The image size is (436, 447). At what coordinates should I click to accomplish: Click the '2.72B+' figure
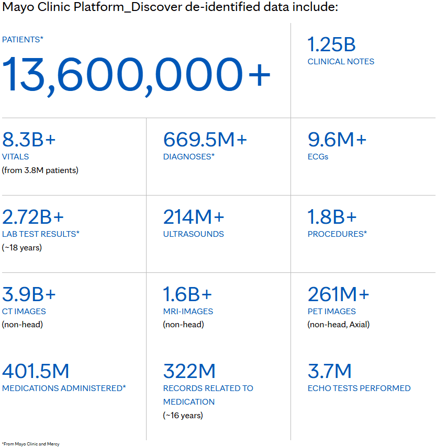click(33, 217)
